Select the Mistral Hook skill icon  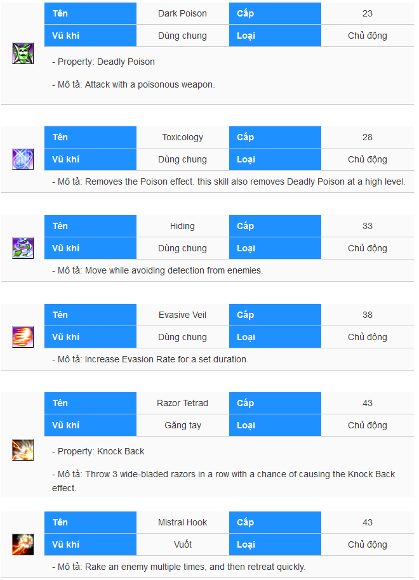click(x=23, y=544)
